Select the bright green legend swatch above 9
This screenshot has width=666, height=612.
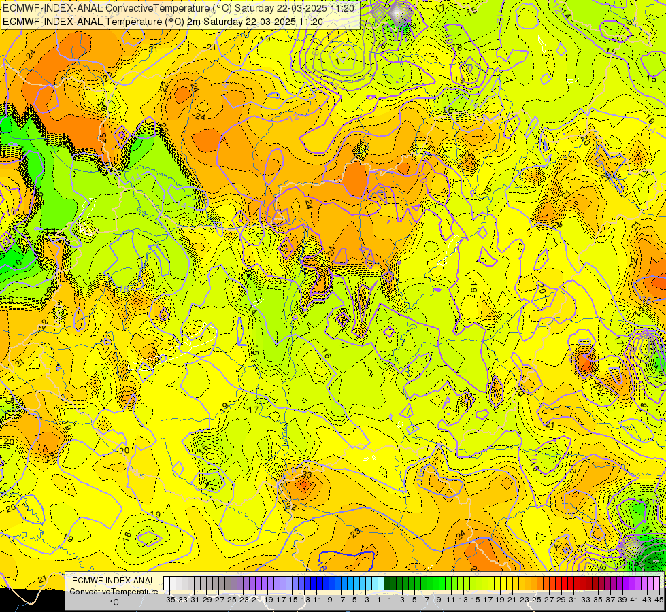click(x=436, y=583)
